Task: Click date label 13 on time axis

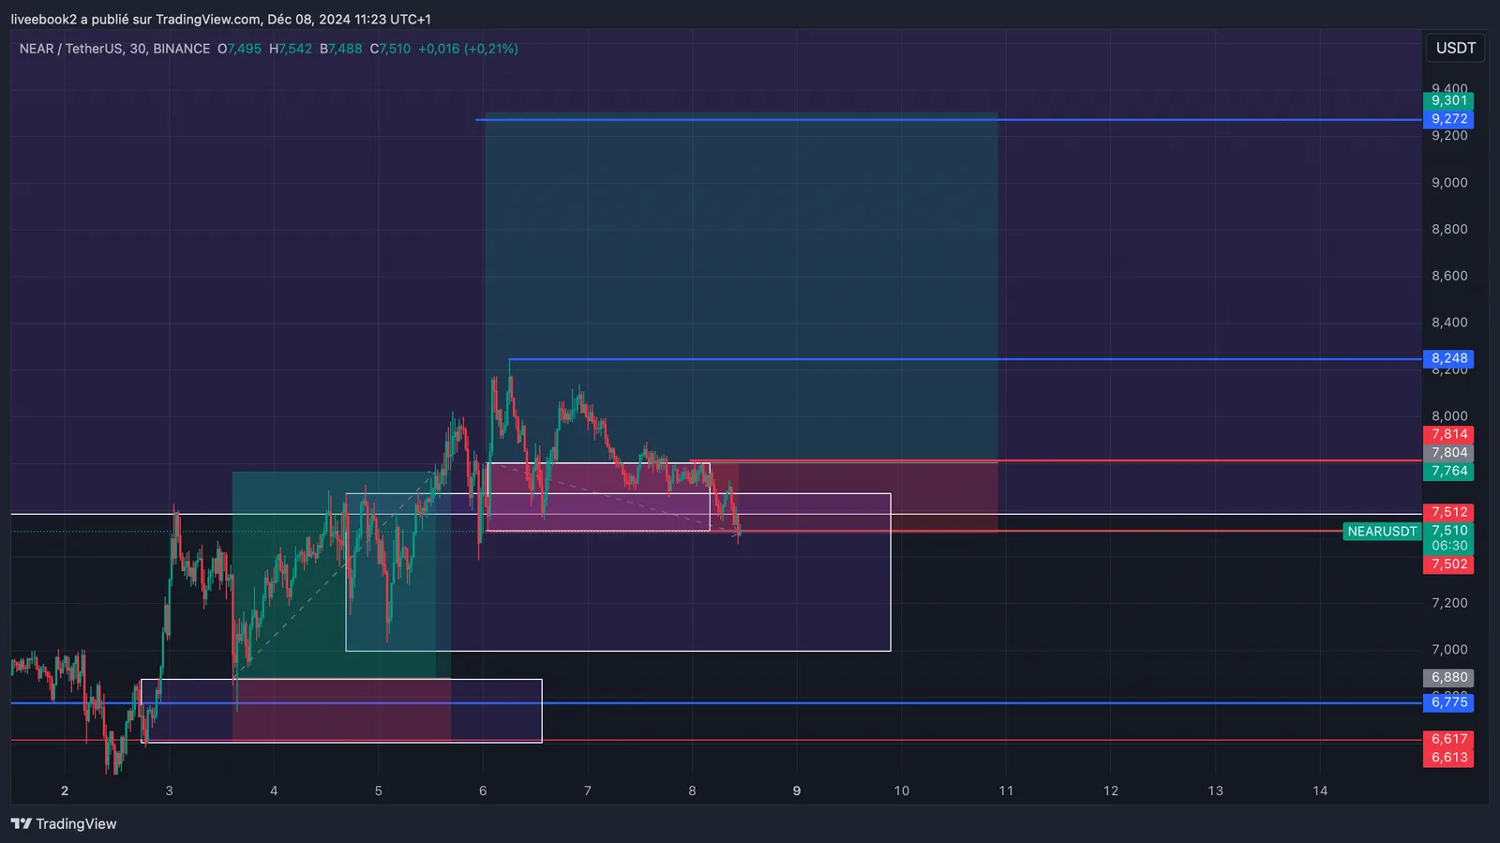Action: pos(1215,790)
